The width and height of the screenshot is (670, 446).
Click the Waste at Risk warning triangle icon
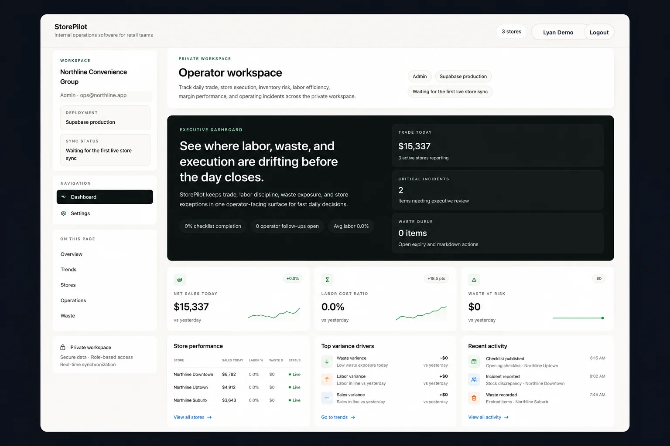(474, 280)
